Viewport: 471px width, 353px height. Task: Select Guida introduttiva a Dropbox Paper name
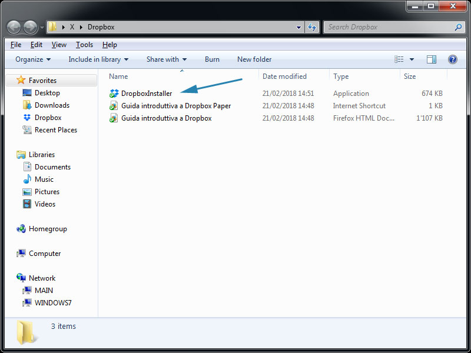tap(176, 106)
